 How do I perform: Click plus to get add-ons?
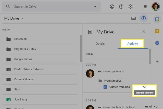[x=157, y=62]
